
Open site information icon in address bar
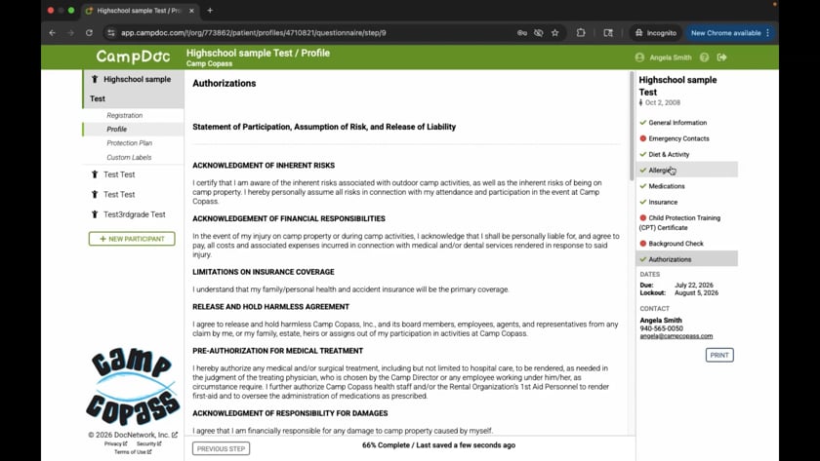(x=111, y=33)
